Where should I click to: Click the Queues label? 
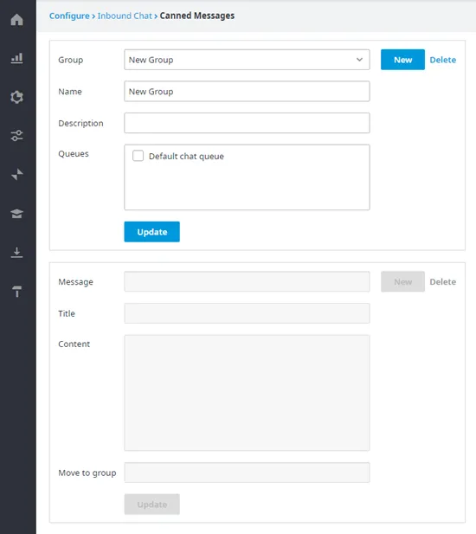[74, 154]
